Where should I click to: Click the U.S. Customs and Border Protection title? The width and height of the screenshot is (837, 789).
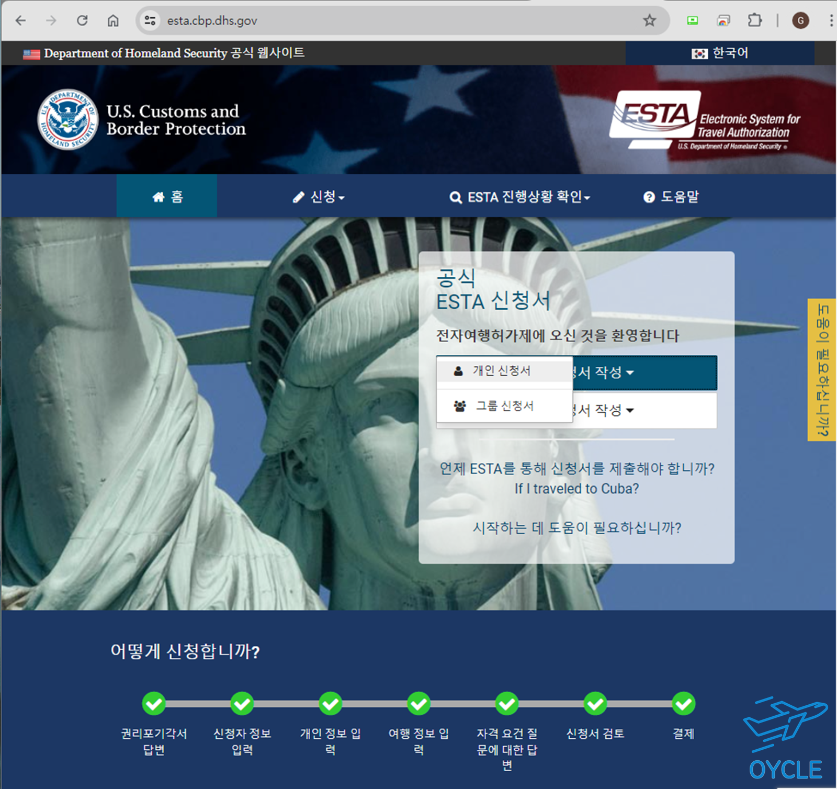point(176,120)
